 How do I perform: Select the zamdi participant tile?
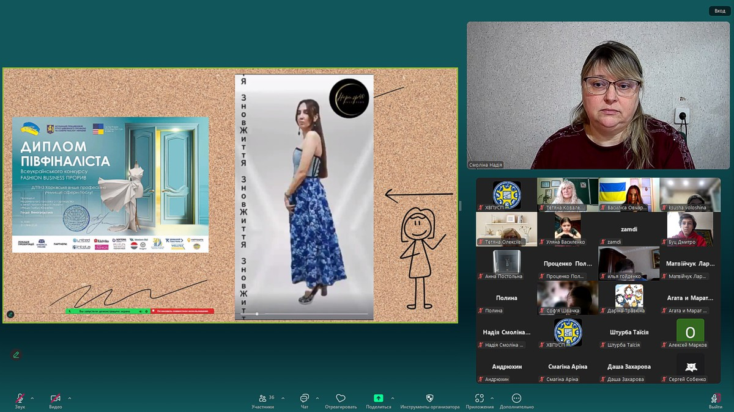pos(629,229)
